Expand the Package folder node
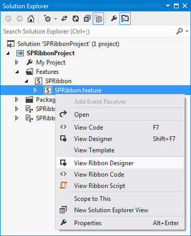191x236 pixels. coord(16,100)
